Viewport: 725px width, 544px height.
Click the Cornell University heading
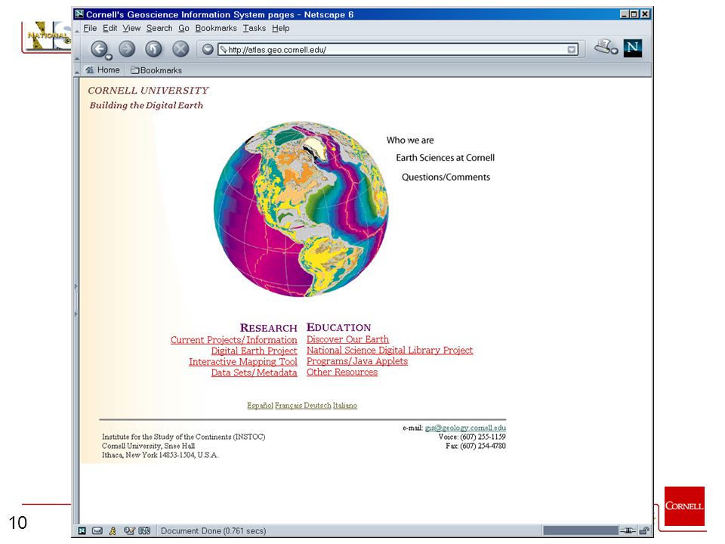click(x=149, y=91)
